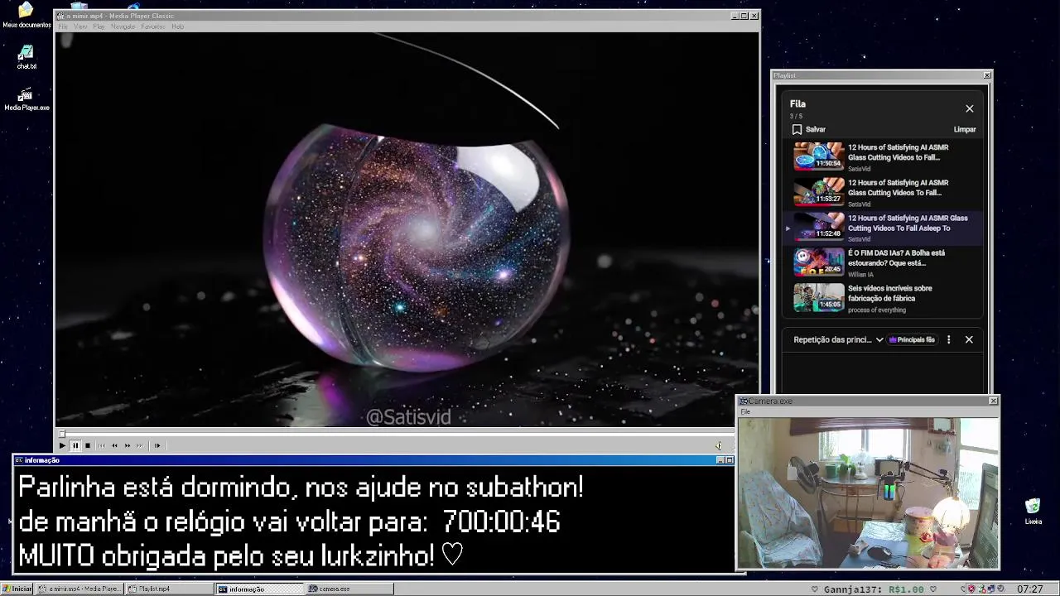This screenshot has height=596, width=1060.
Task: Skip to the previous track
Action: [x=101, y=445]
